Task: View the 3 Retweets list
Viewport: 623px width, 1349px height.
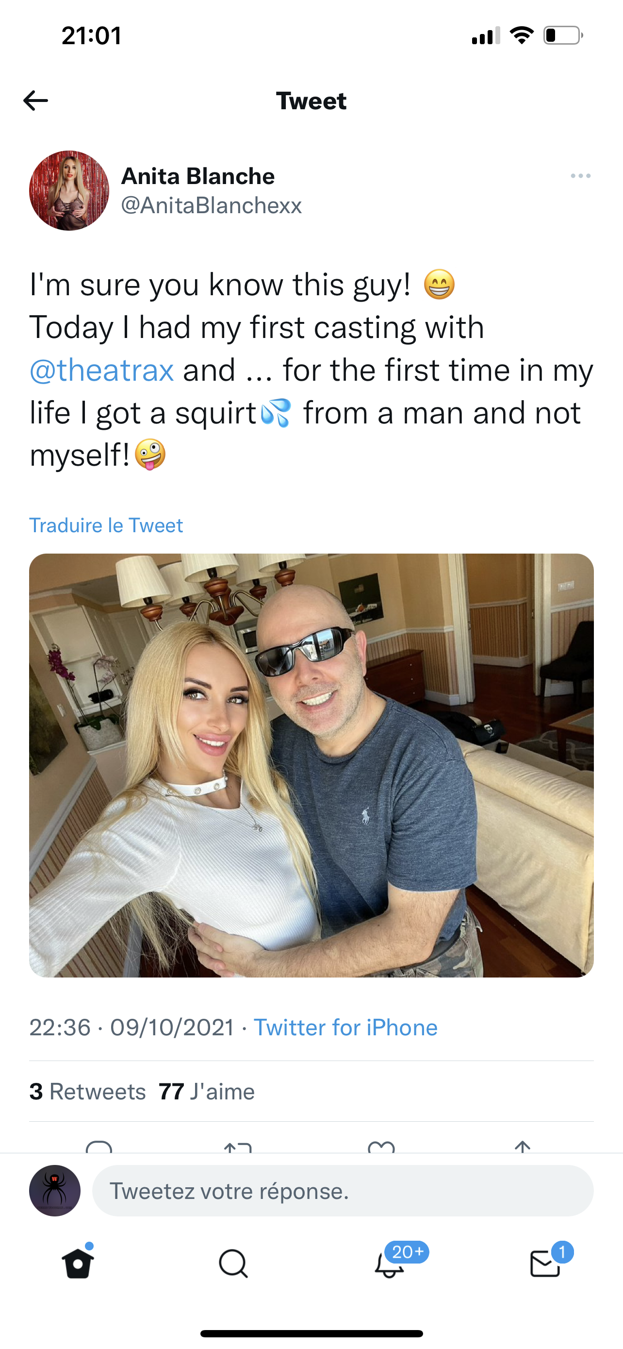Action: click(87, 1092)
